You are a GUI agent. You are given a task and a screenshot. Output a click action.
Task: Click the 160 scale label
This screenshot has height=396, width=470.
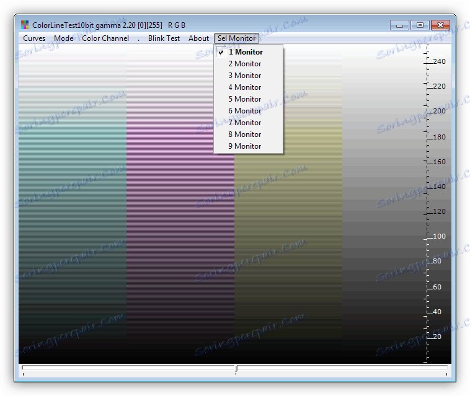pos(439,162)
